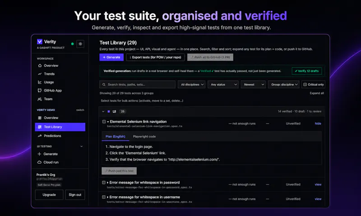
Task: Click the magnifier icon in search box
Action: (x=104, y=84)
